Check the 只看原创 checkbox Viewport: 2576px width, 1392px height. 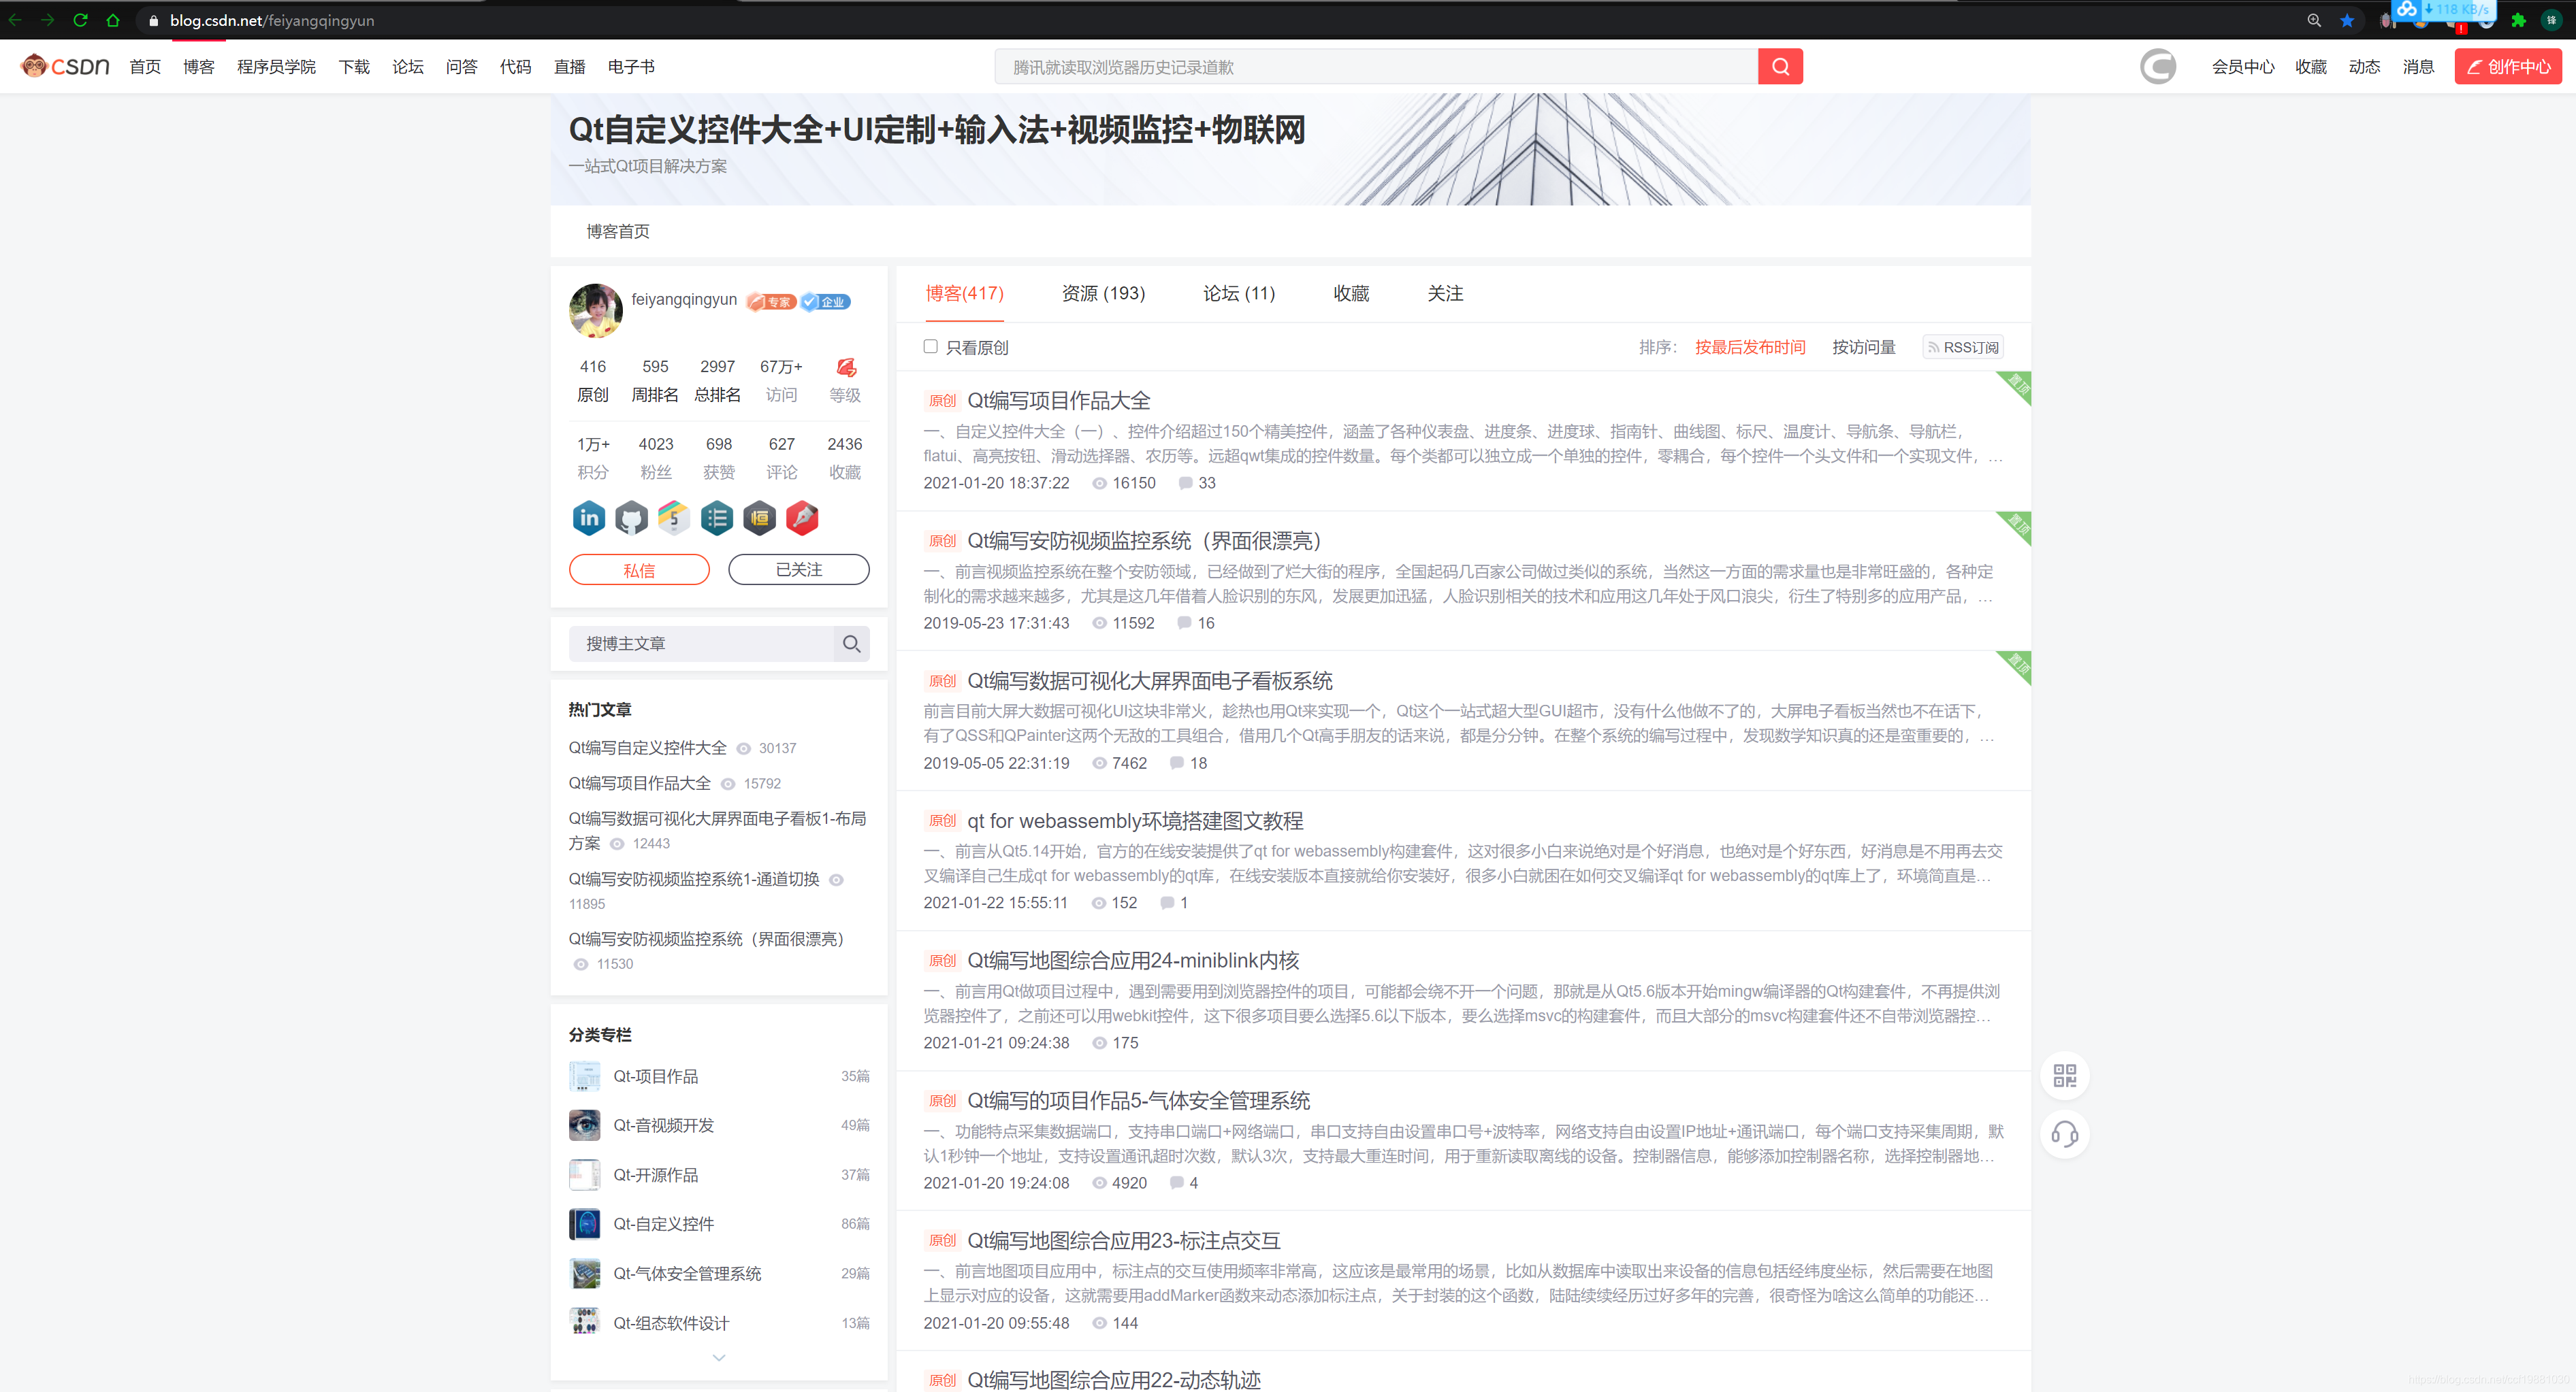coord(930,347)
